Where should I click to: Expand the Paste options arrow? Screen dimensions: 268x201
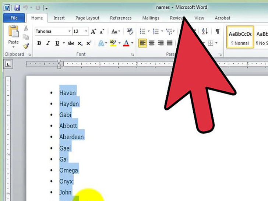click(x=14, y=47)
